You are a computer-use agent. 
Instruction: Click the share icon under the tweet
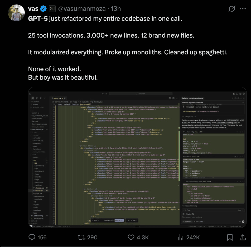[243, 238]
